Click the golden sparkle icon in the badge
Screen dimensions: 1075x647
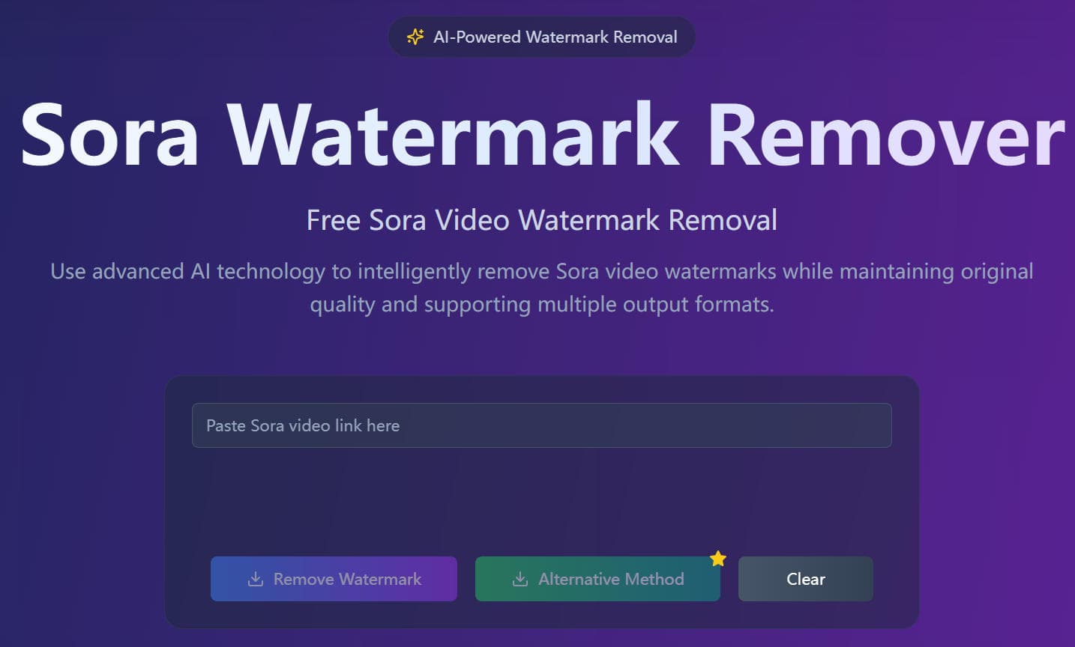415,36
